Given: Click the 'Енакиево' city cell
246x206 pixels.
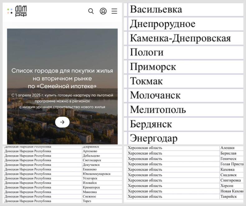Looking at the screenshot, I should pos(102,169).
